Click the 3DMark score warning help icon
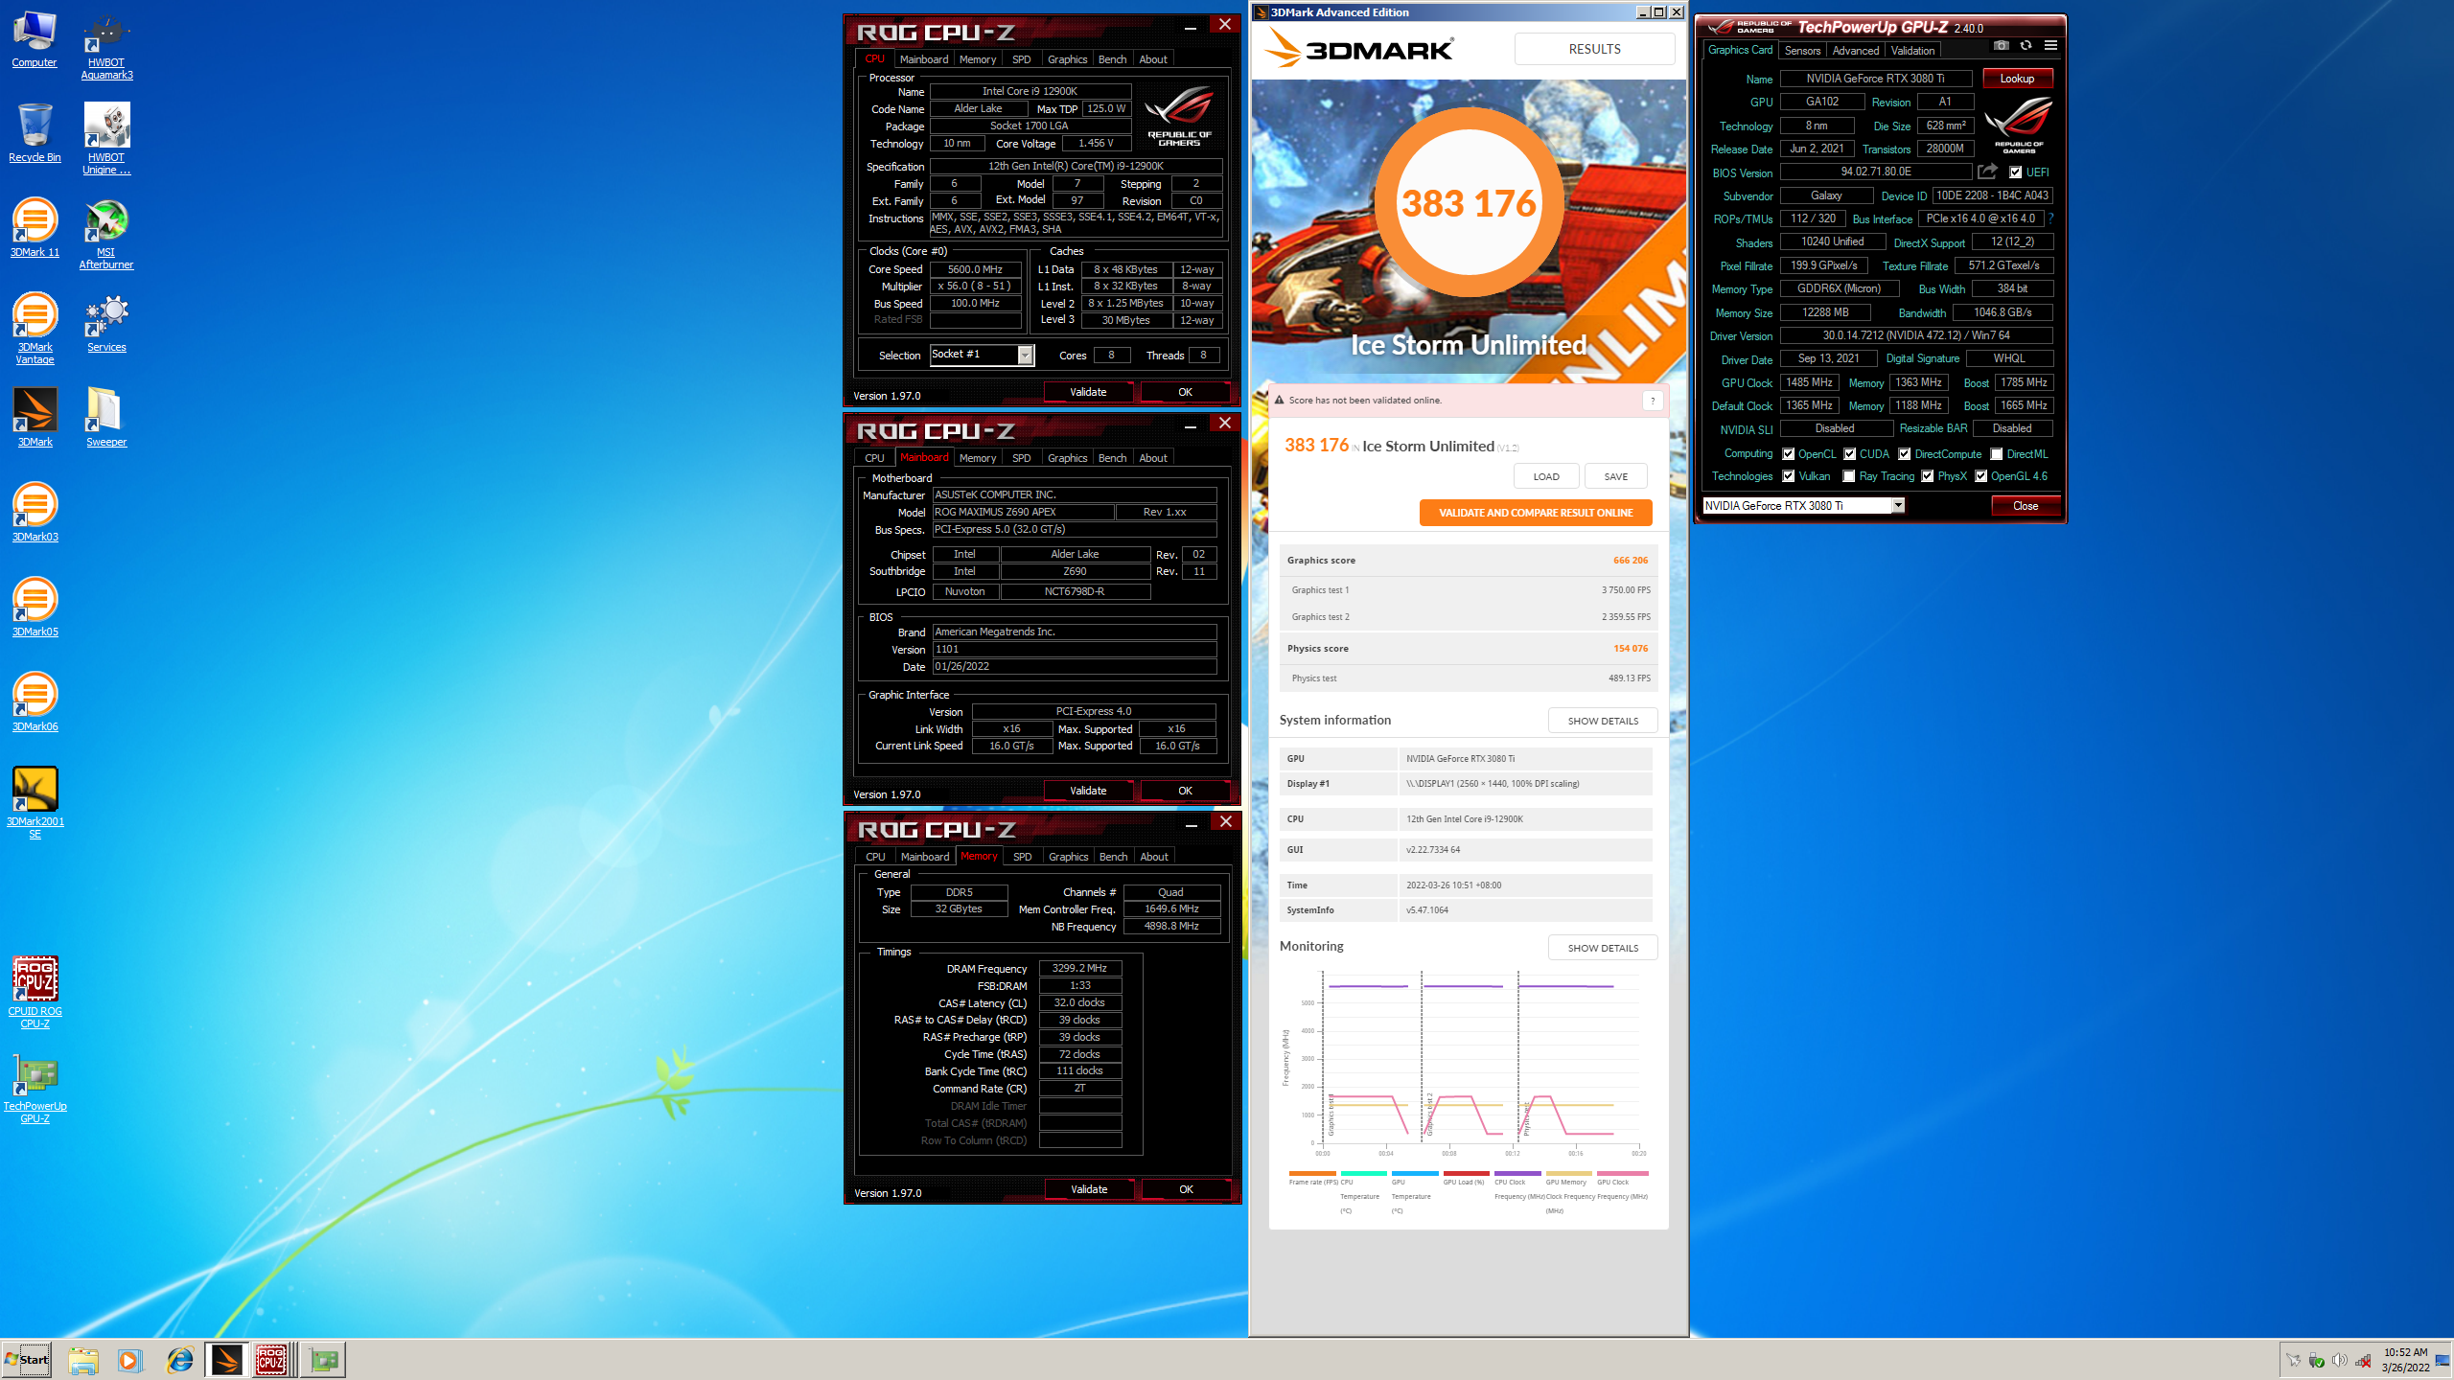Screen dimensions: 2454x1380 click(x=1653, y=401)
